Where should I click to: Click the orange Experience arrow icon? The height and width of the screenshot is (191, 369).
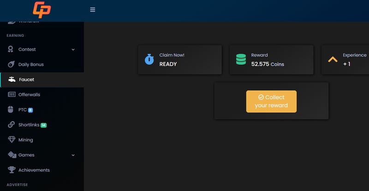click(333, 59)
